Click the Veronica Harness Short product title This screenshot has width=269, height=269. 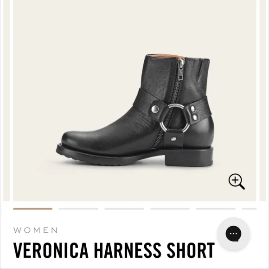(x=114, y=250)
